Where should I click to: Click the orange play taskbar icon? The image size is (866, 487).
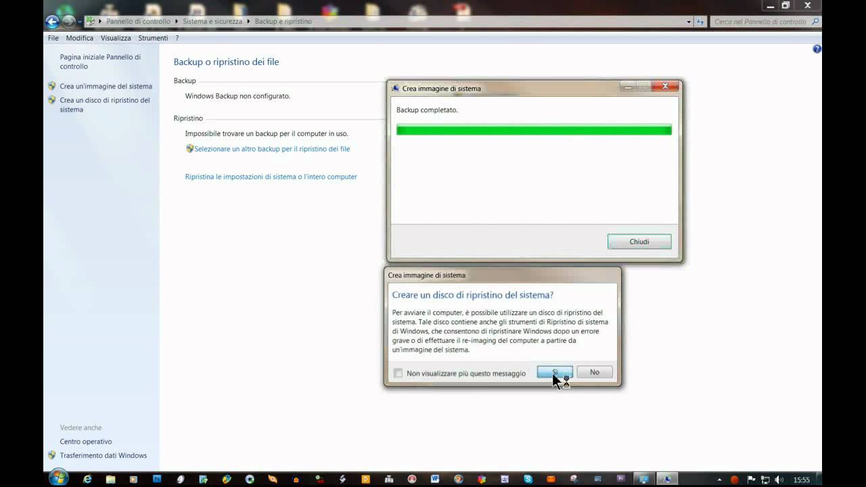[365, 479]
